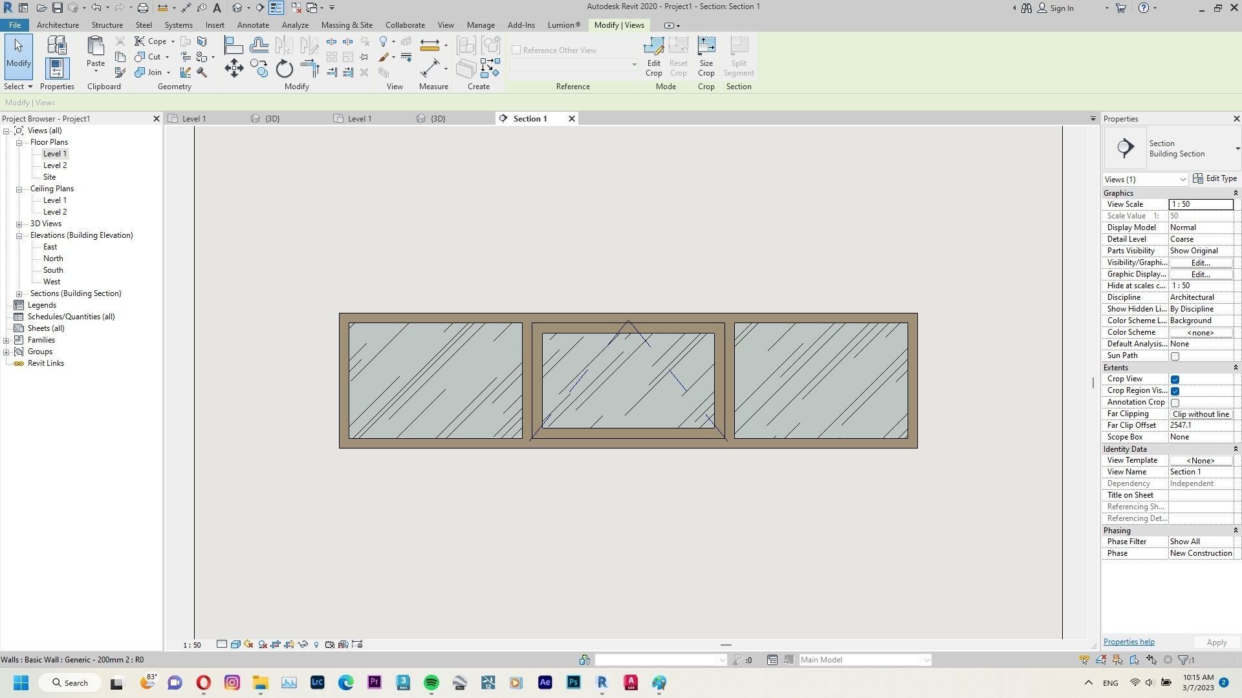This screenshot has width=1242, height=698.
Task: Uncheck the Crop View property
Action: click(1175, 379)
